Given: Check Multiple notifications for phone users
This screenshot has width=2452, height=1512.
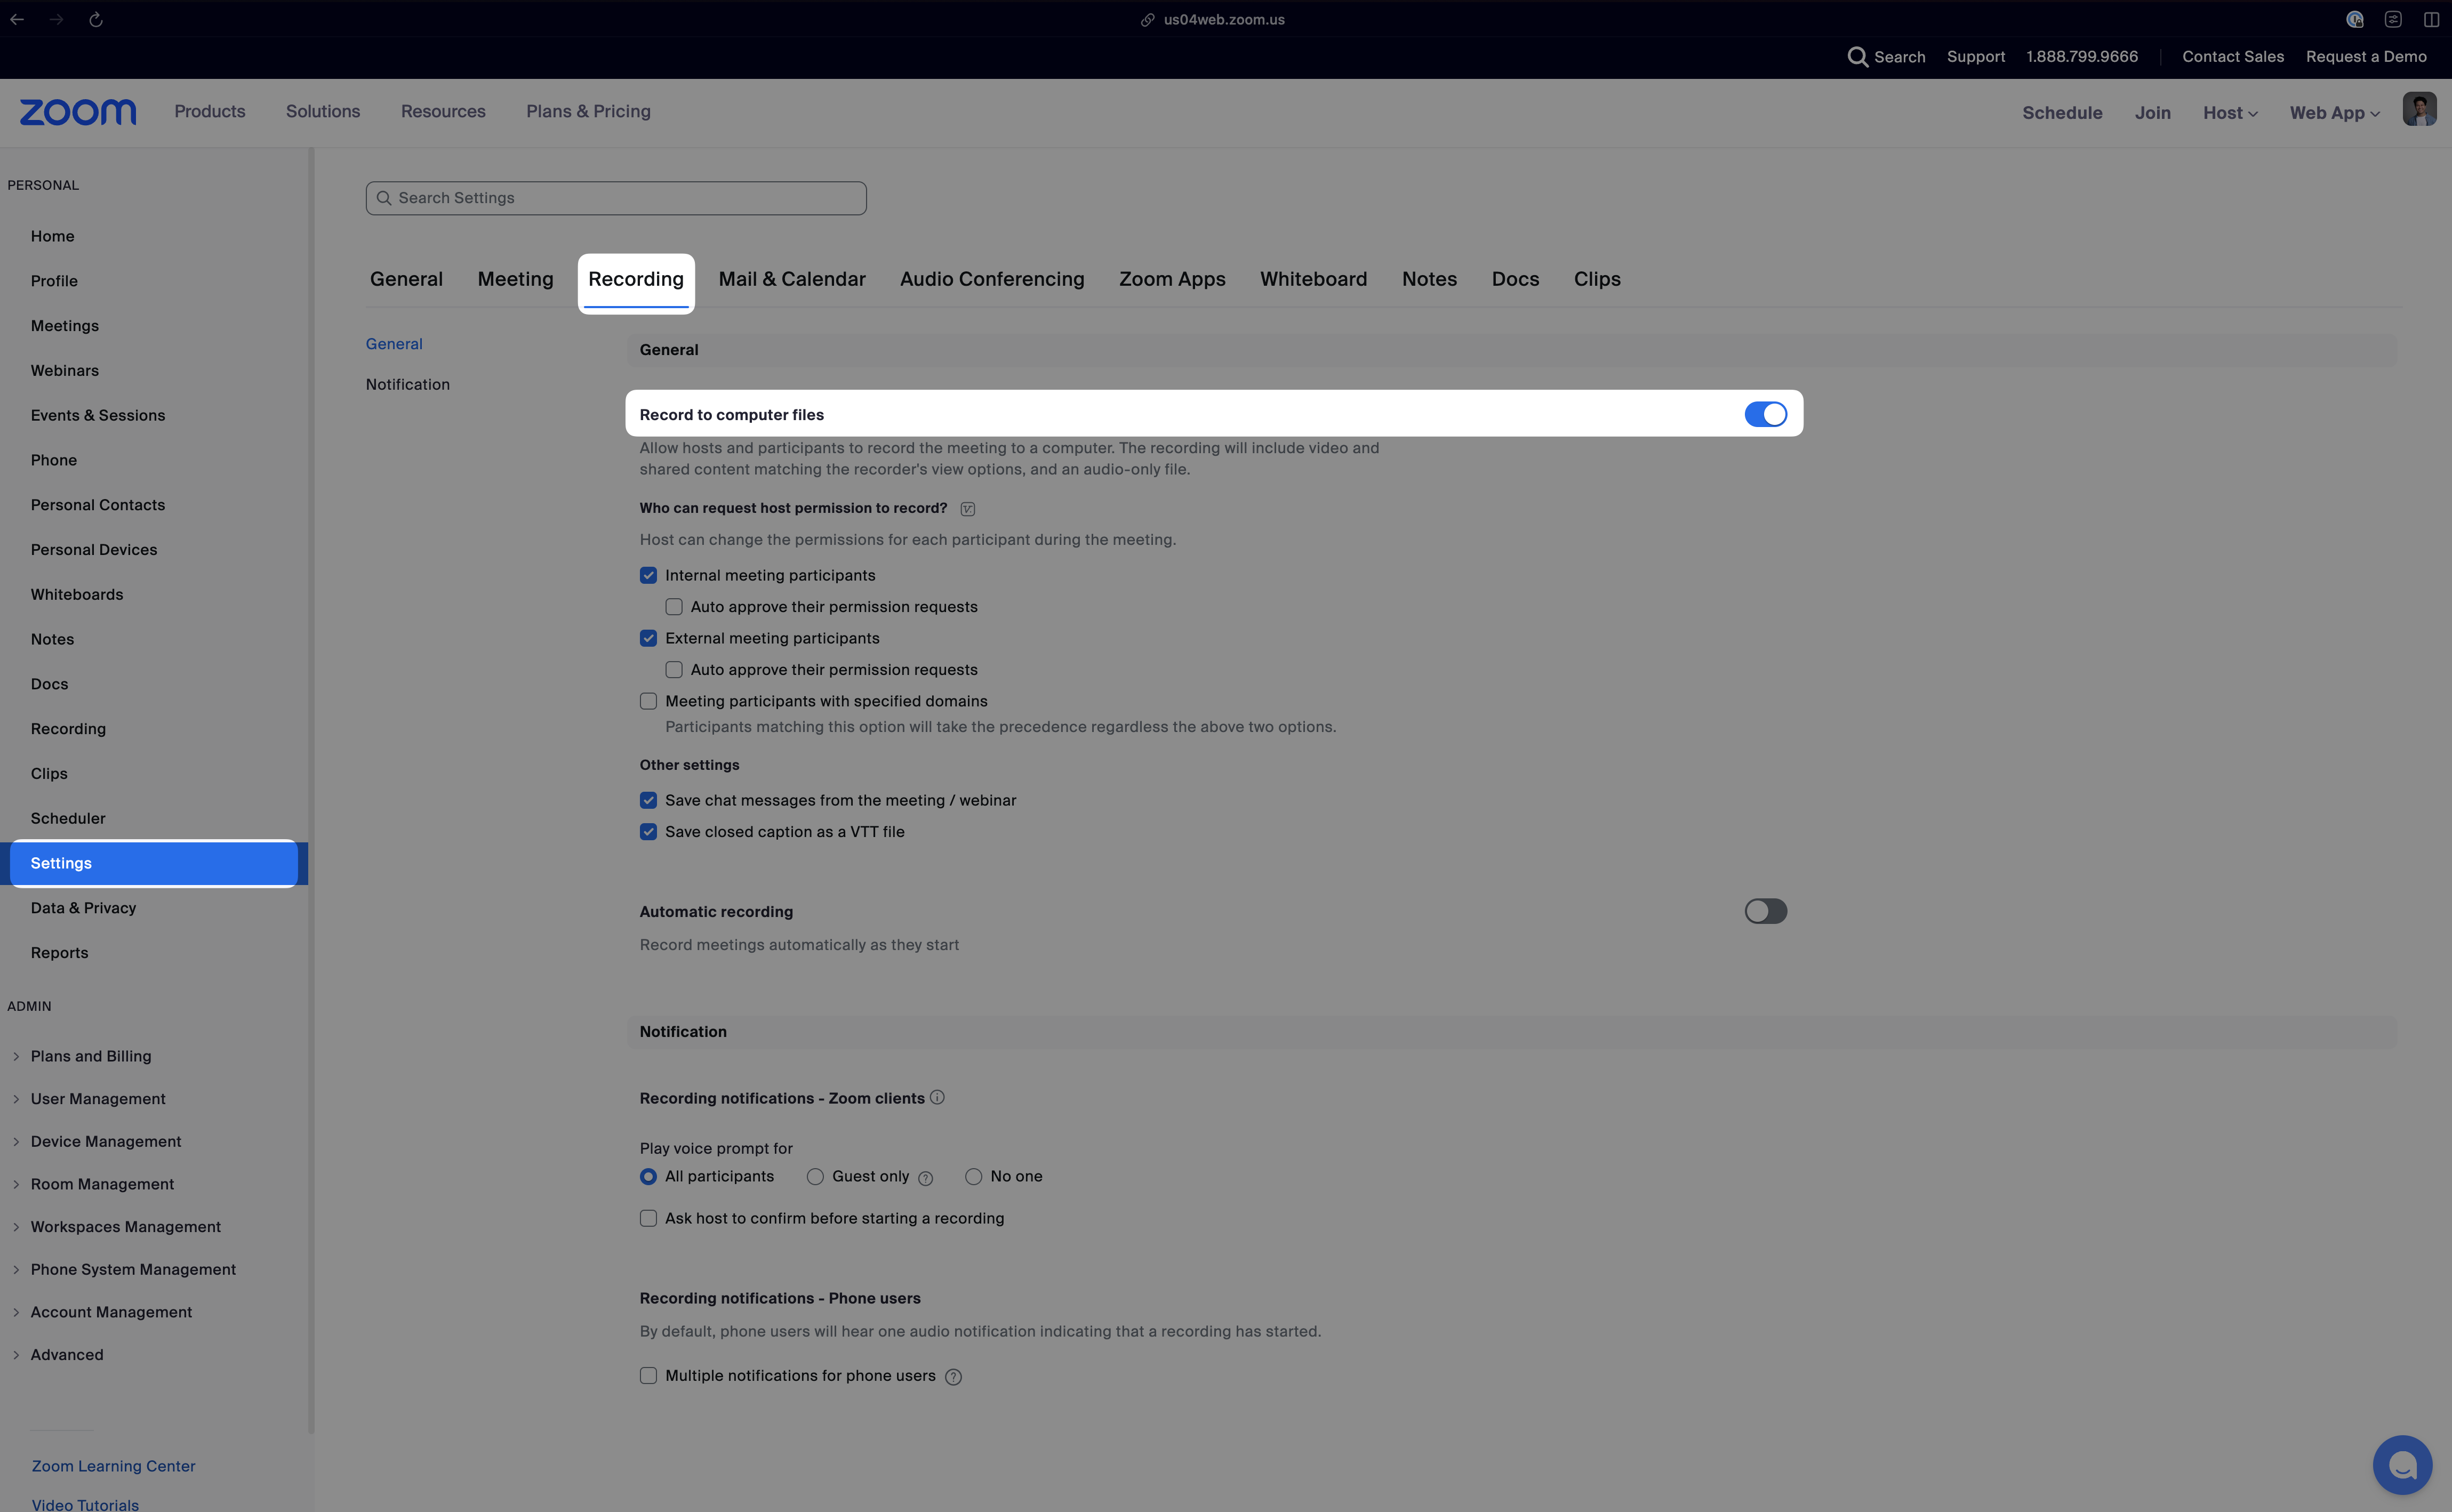Looking at the screenshot, I should [648, 1376].
